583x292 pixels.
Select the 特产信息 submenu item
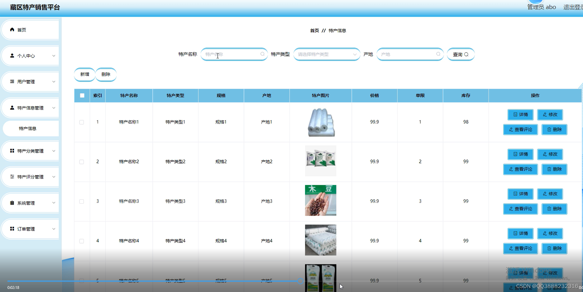coord(31,128)
